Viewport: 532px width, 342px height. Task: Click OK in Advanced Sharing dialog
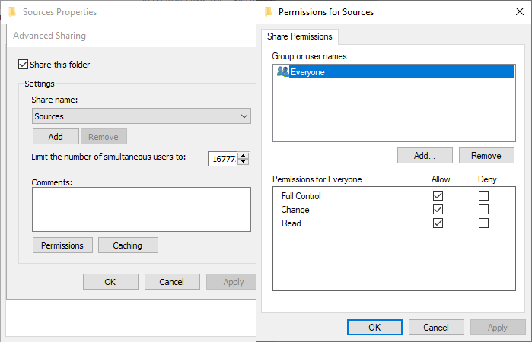[110, 282]
